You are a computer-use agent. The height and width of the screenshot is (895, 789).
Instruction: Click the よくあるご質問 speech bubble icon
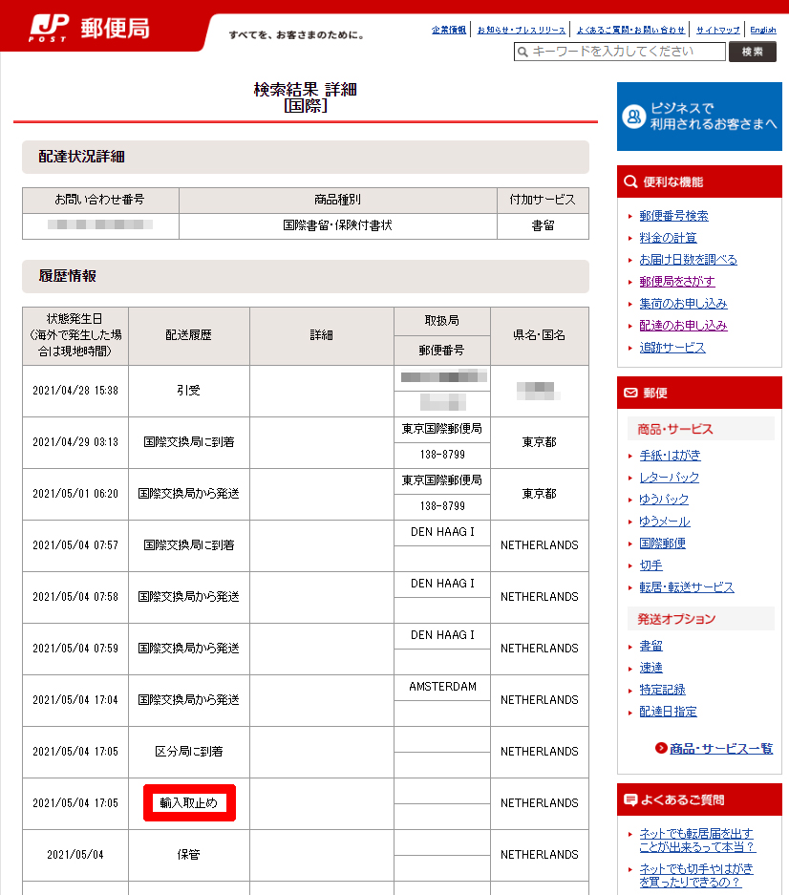coord(630,799)
